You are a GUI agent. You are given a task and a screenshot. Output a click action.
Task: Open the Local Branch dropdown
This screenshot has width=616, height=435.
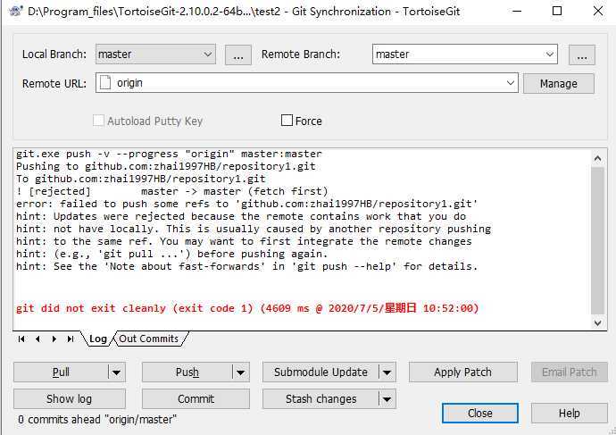click(x=207, y=54)
